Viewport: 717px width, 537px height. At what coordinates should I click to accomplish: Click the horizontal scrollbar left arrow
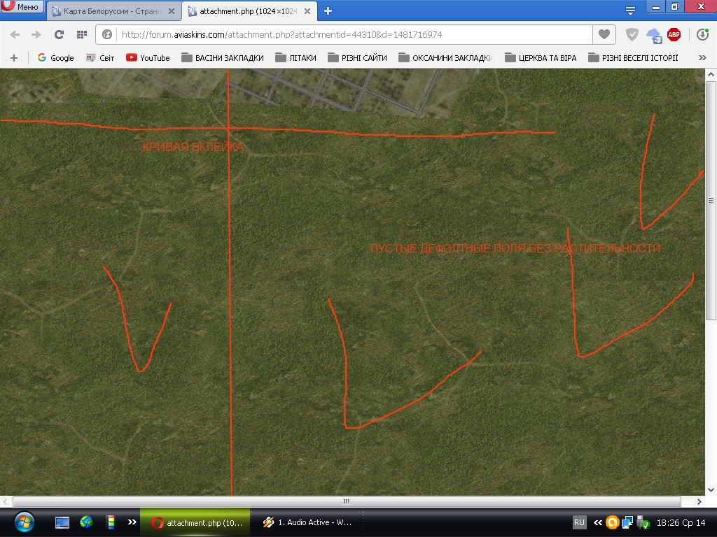point(5,501)
